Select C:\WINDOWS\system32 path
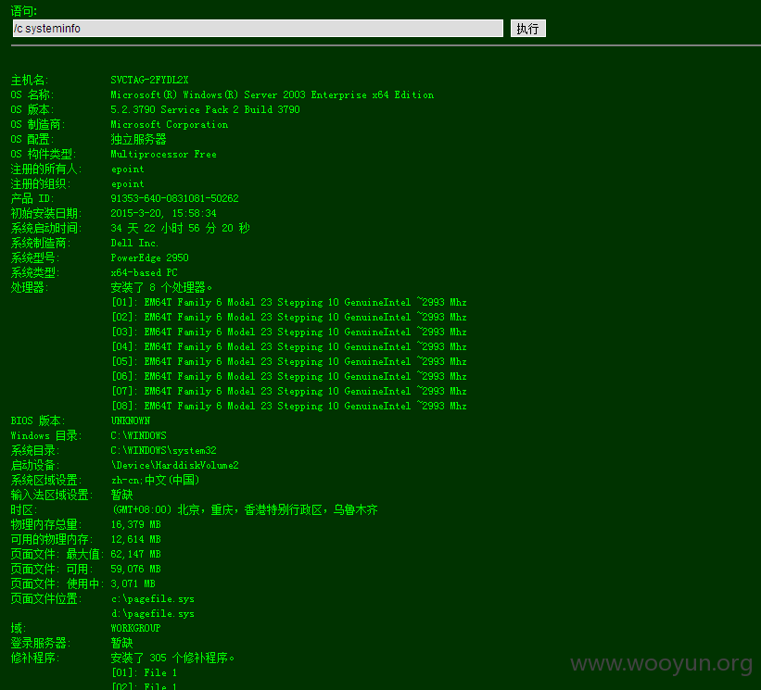The image size is (761, 690). [x=163, y=450]
